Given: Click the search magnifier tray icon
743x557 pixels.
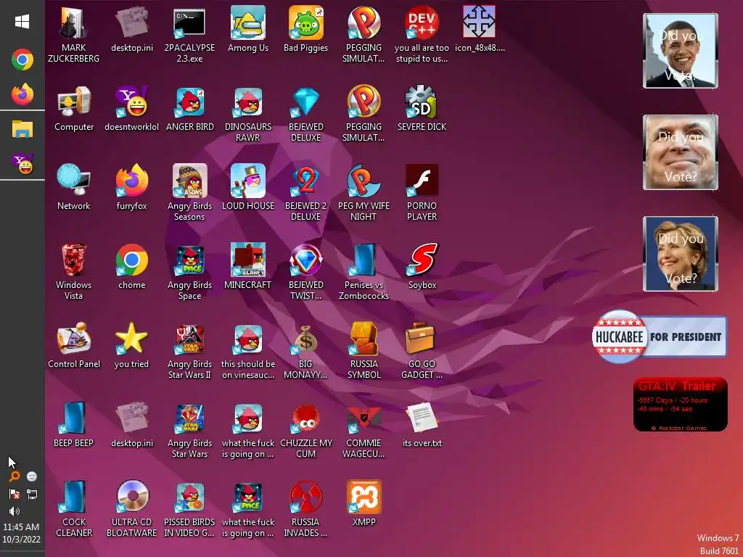Looking at the screenshot, I should point(15,476).
